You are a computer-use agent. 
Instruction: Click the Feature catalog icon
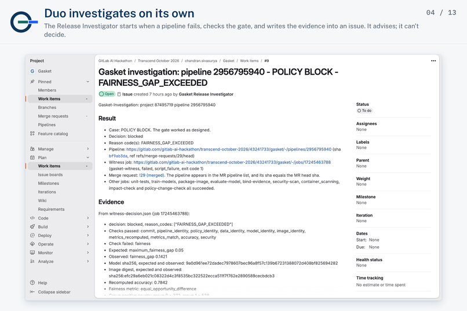pyautogui.click(x=32, y=134)
